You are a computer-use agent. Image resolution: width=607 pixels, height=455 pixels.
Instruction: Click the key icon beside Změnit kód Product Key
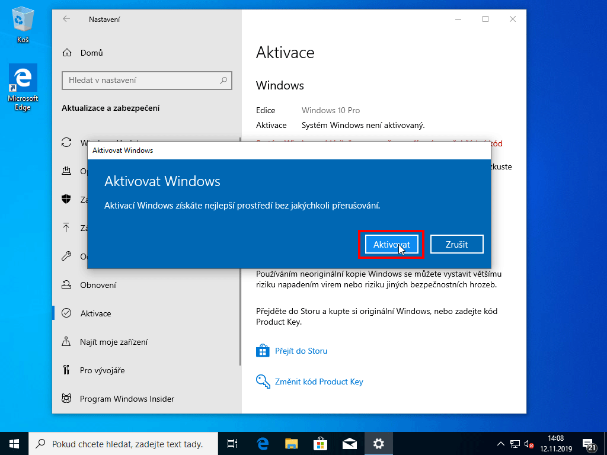click(263, 382)
